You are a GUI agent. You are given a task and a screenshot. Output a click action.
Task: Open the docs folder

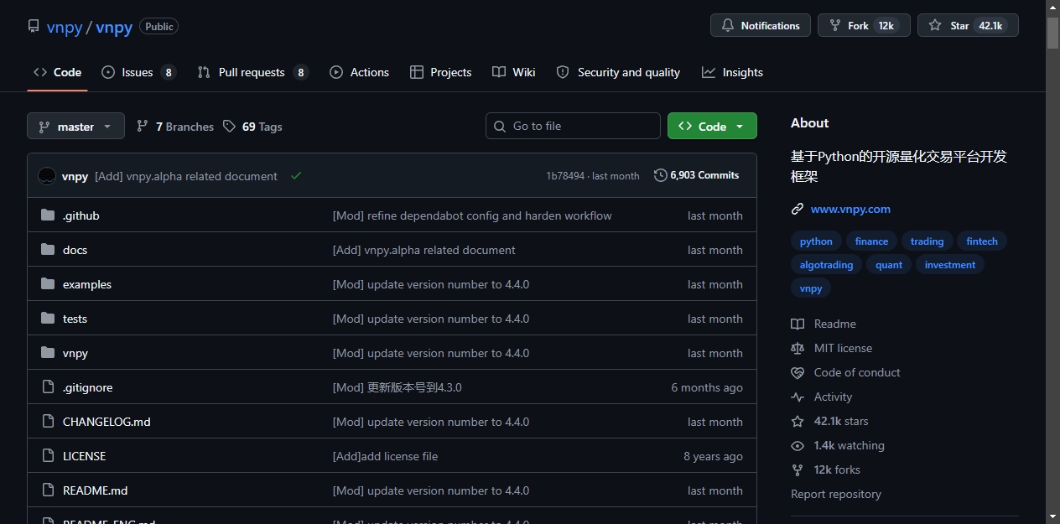coord(75,250)
